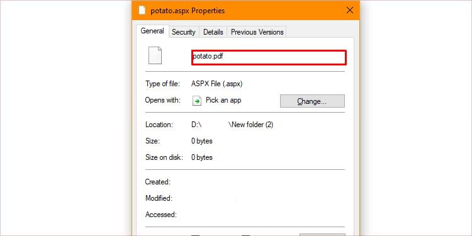The height and width of the screenshot is (236, 472).
Task: Click the Modified label
Action: click(x=159, y=198)
